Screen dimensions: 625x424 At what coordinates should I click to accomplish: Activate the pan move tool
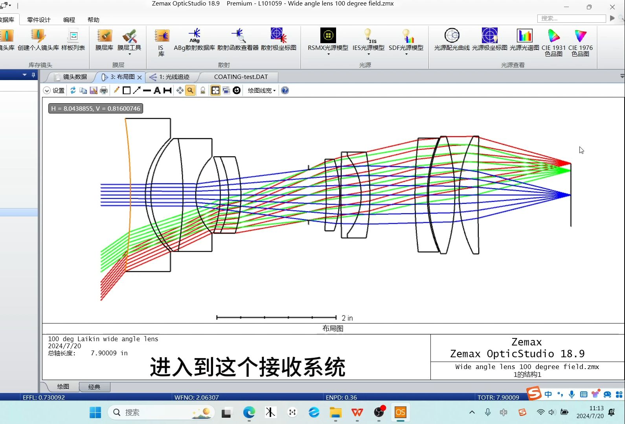click(x=180, y=90)
